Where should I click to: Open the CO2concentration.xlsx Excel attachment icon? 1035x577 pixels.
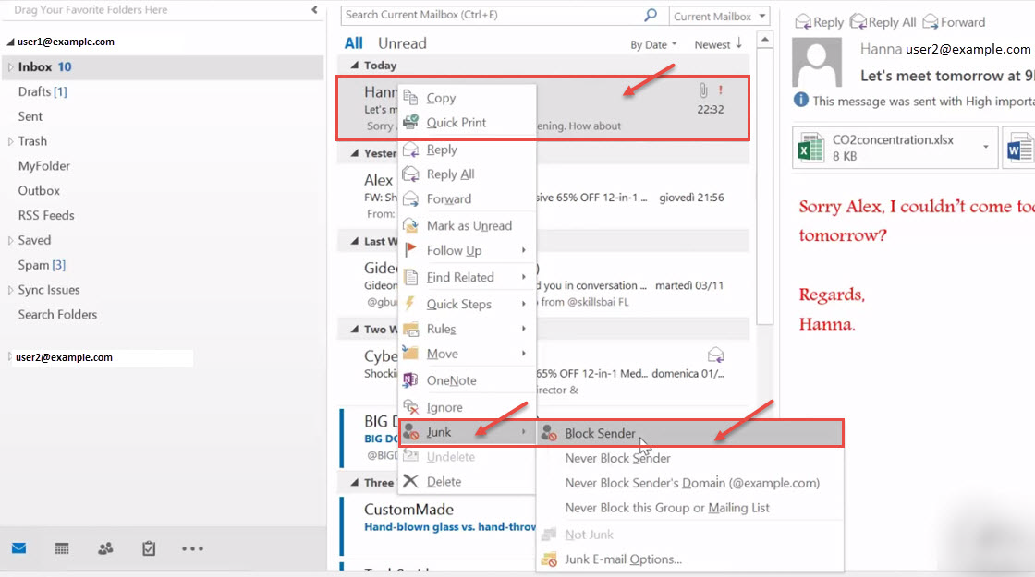point(810,146)
